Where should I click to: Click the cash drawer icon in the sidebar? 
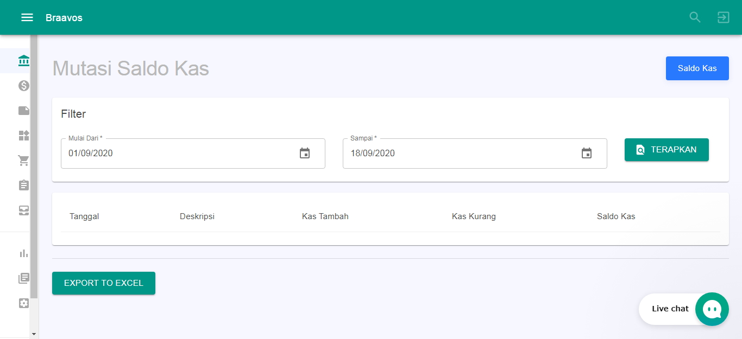pos(23,210)
